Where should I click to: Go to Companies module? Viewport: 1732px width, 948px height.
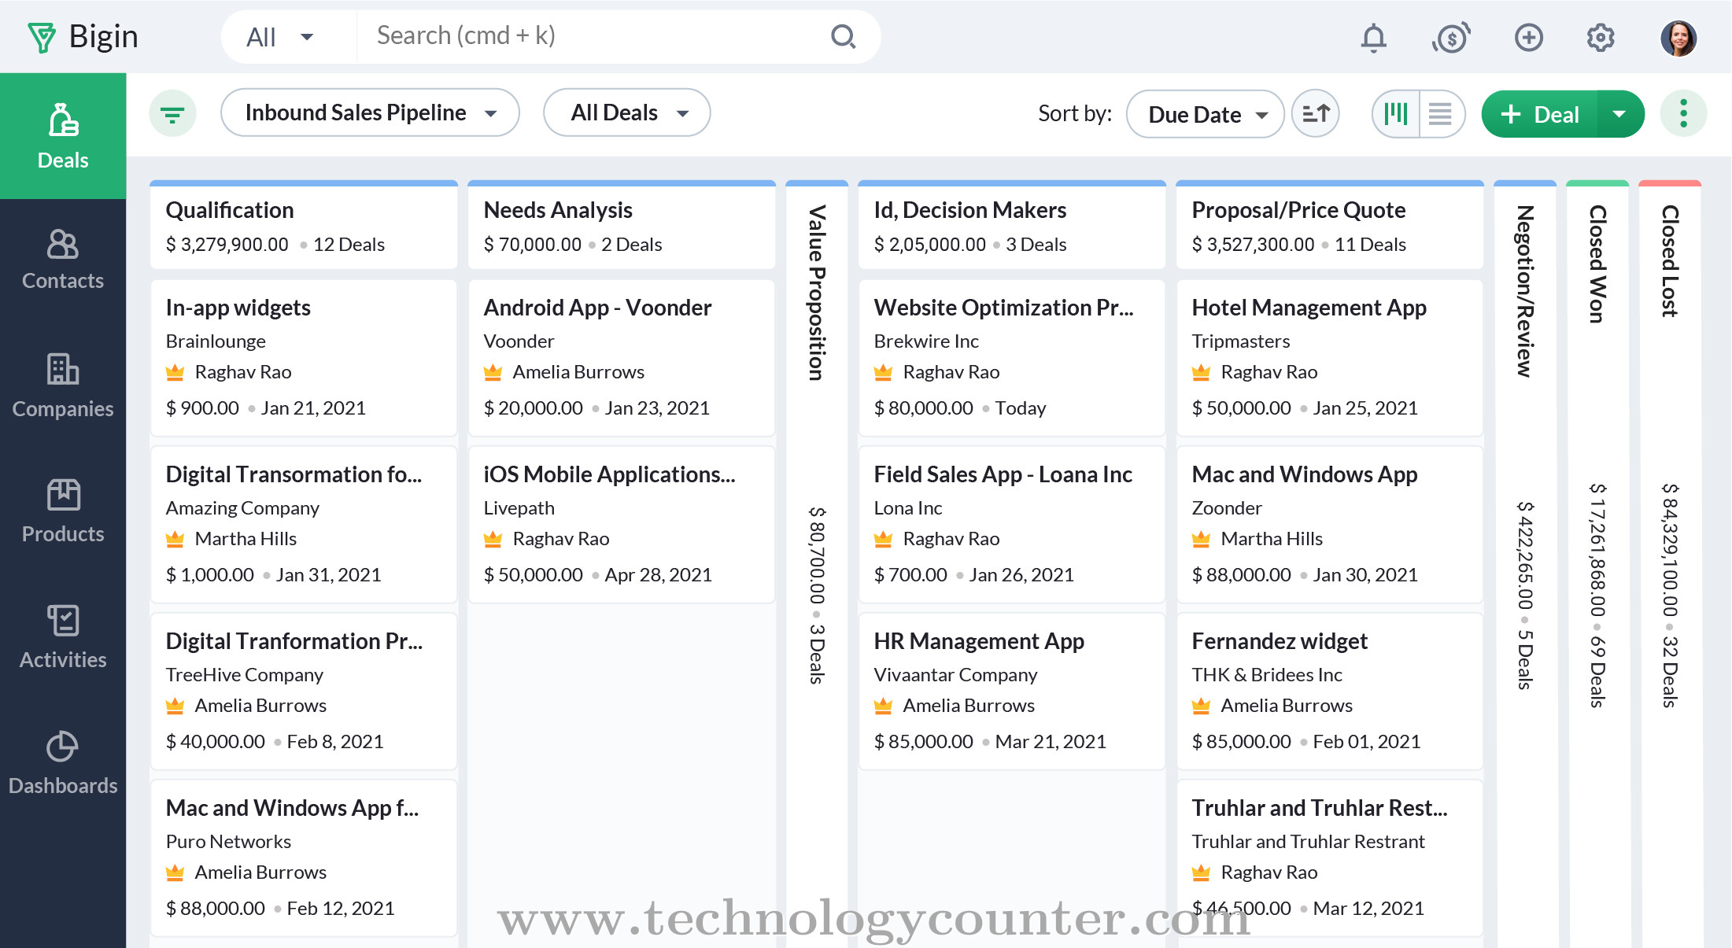[x=63, y=385]
